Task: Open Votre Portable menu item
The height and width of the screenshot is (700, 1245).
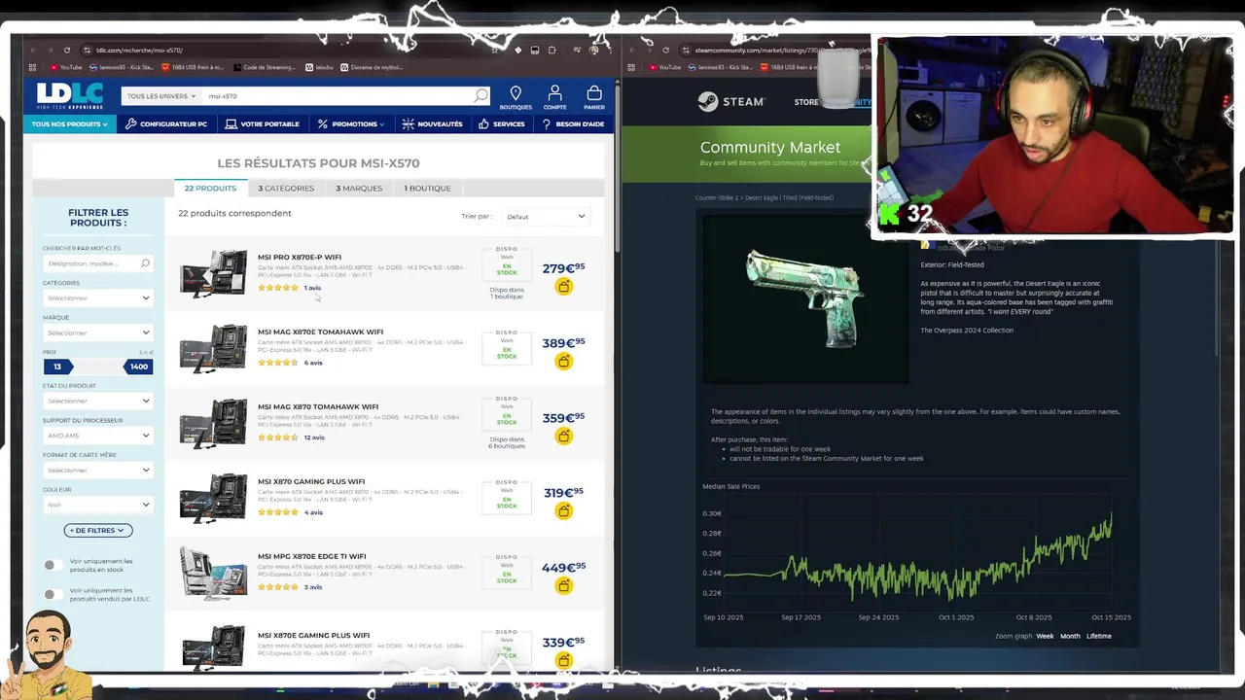Action: point(263,123)
